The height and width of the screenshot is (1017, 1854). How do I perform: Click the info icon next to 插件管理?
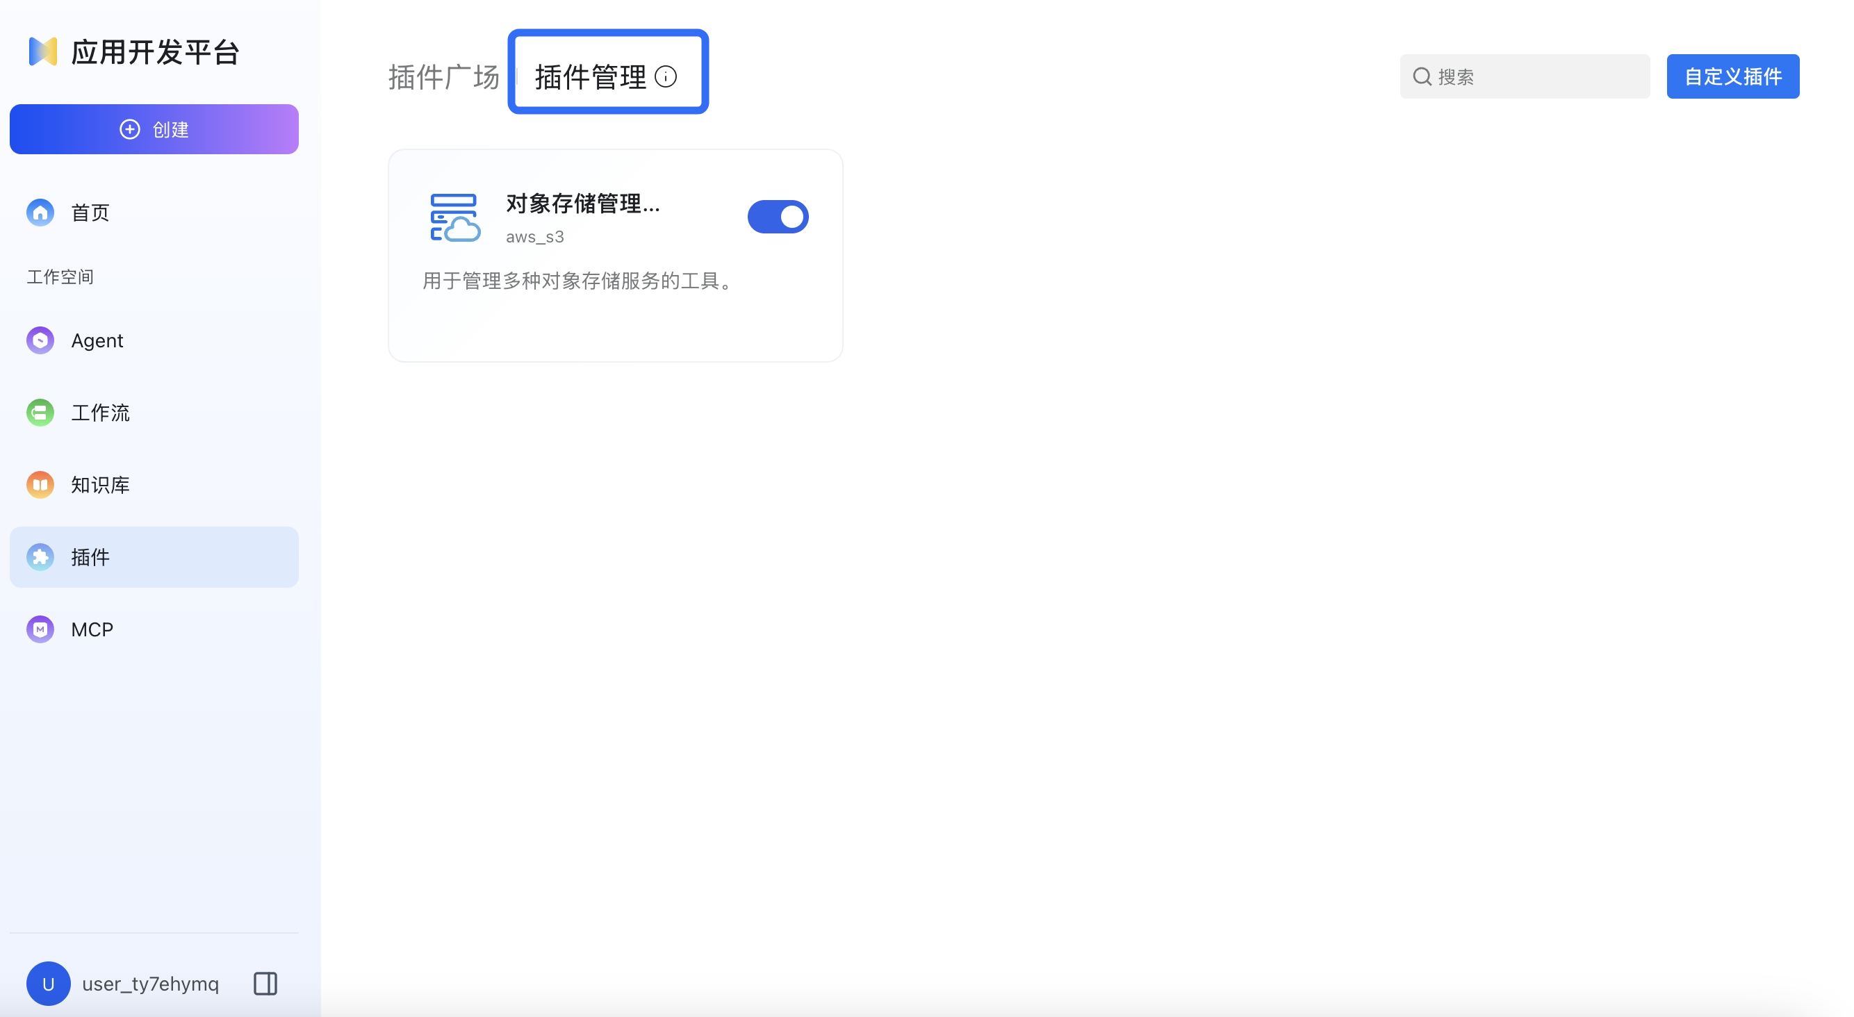coord(666,76)
